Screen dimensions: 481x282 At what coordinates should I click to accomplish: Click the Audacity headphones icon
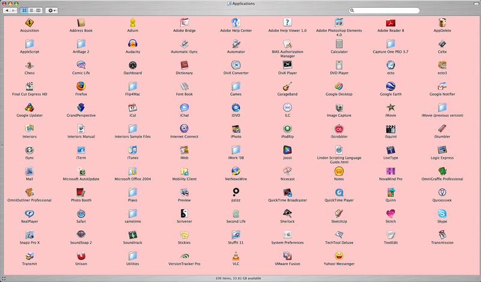pos(132,44)
